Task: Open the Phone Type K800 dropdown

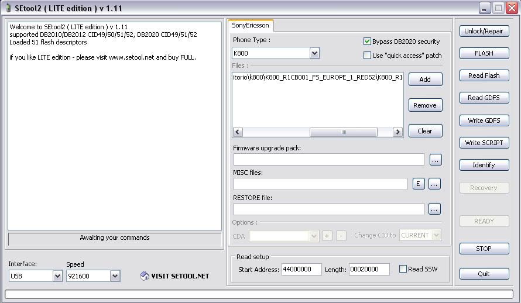Action: [x=314, y=53]
